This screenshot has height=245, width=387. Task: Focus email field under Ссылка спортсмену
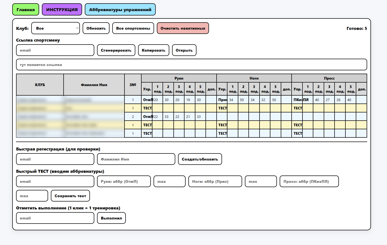pyautogui.click(x=55, y=50)
